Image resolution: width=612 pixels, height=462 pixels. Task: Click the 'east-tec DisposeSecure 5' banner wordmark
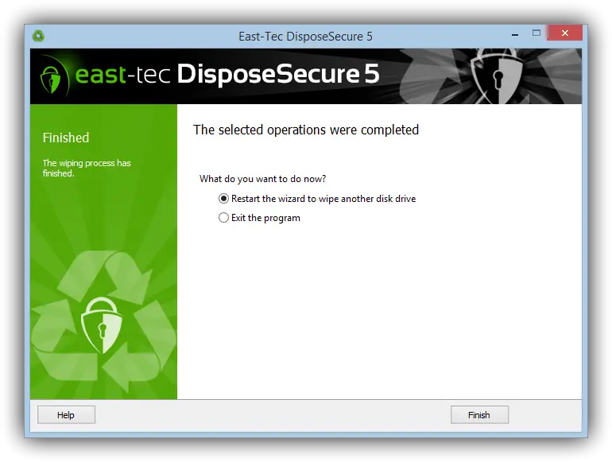point(227,74)
